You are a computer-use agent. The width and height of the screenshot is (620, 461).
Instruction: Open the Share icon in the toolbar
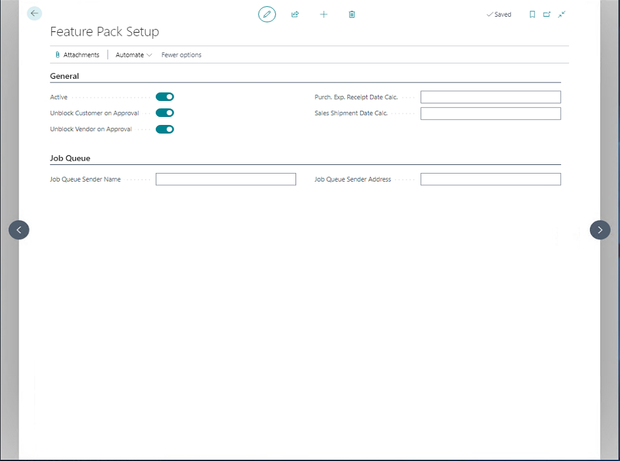295,14
